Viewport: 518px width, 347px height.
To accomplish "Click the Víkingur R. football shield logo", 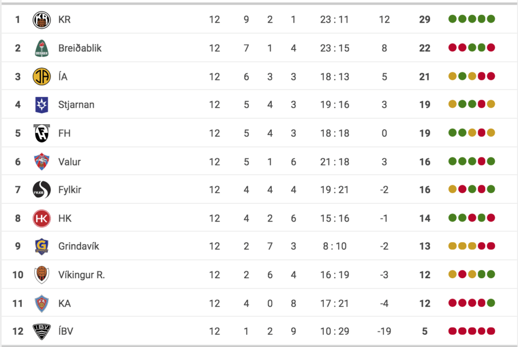I will (41, 275).
